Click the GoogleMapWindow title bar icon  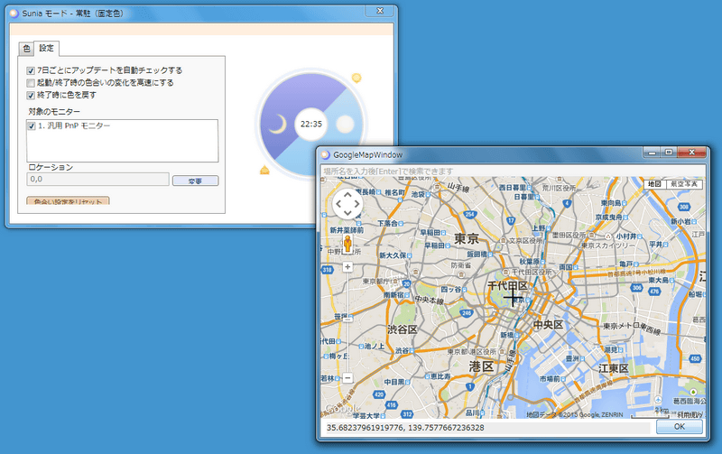(x=325, y=154)
